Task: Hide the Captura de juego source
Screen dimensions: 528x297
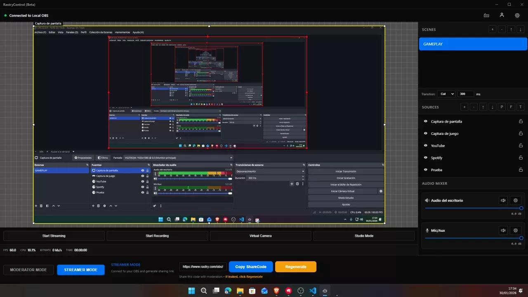Action: click(x=426, y=133)
